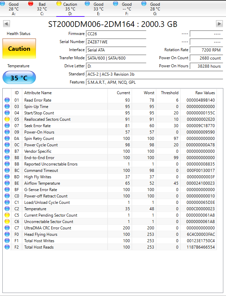Click status icon of Power-On Hours row
The height and width of the screenshot is (296, 226).
pos(7,132)
